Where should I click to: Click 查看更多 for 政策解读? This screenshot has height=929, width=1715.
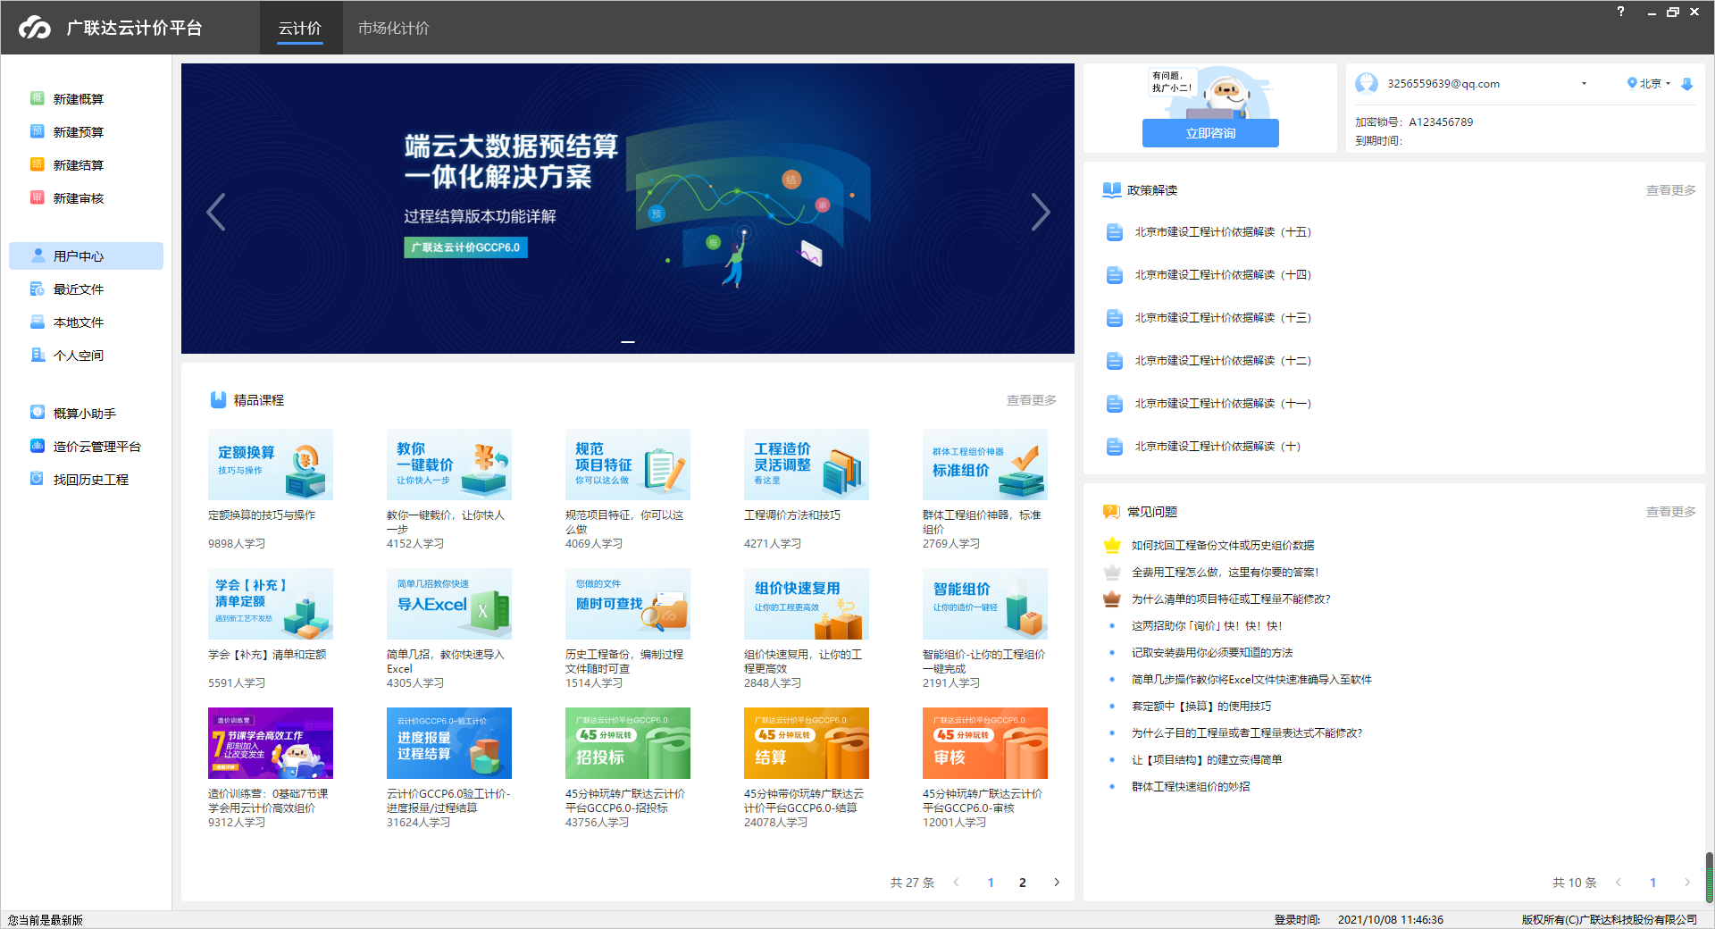[1671, 189]
